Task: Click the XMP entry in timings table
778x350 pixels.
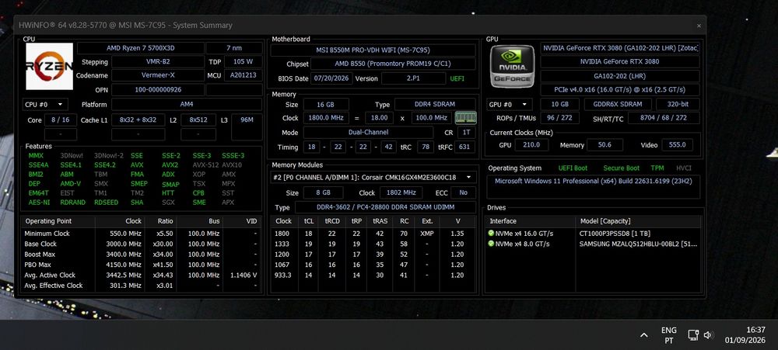Action: 426,233
